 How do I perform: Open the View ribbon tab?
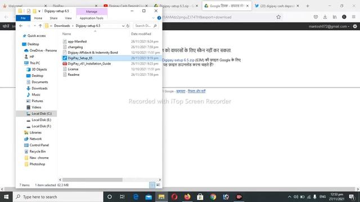point(68,18)
